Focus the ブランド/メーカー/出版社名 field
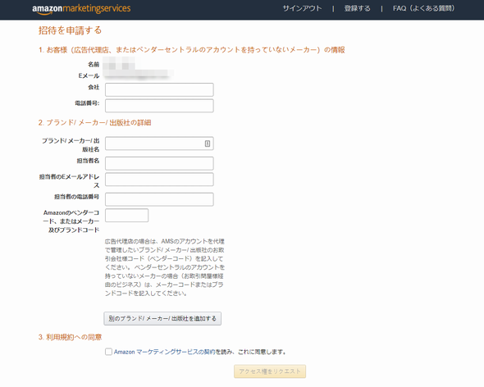 coord(159,143)
